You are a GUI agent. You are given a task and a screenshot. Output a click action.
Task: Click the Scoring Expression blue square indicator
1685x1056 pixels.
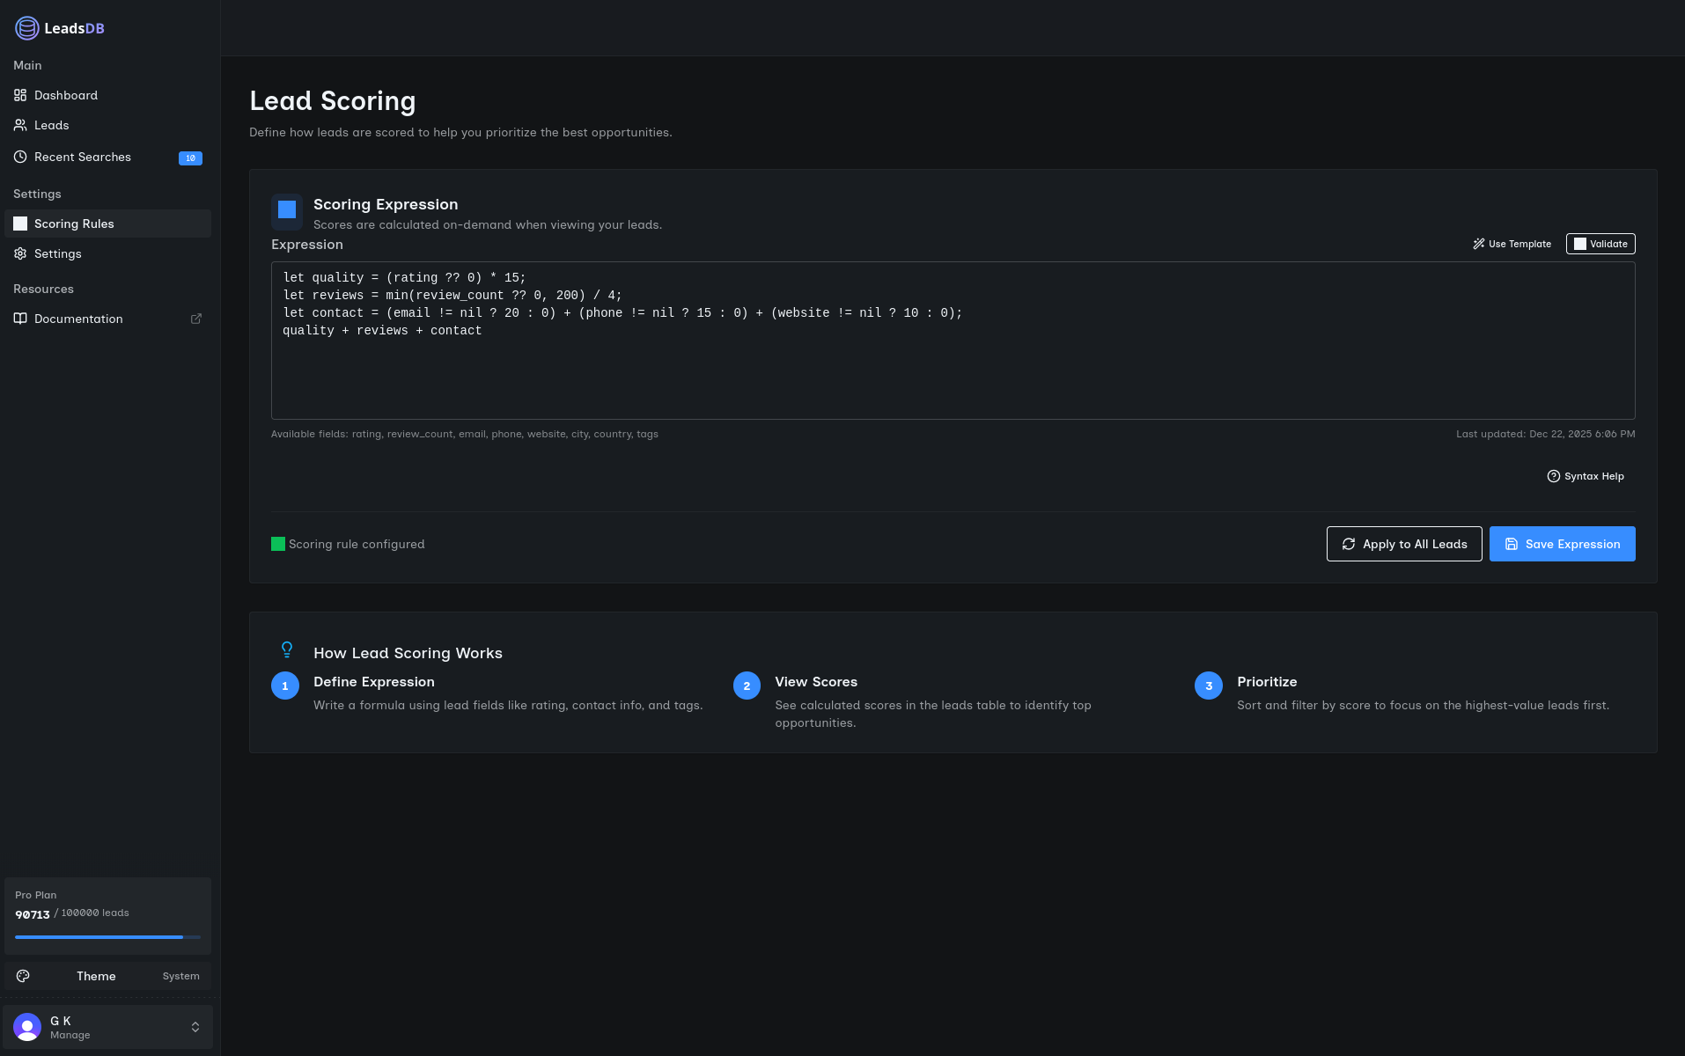point(286,211)
